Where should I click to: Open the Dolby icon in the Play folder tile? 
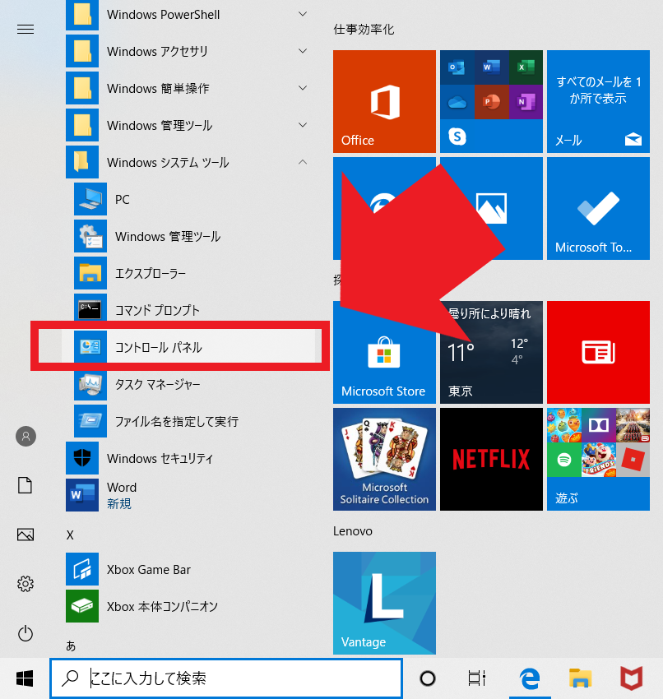click(599, 425)
